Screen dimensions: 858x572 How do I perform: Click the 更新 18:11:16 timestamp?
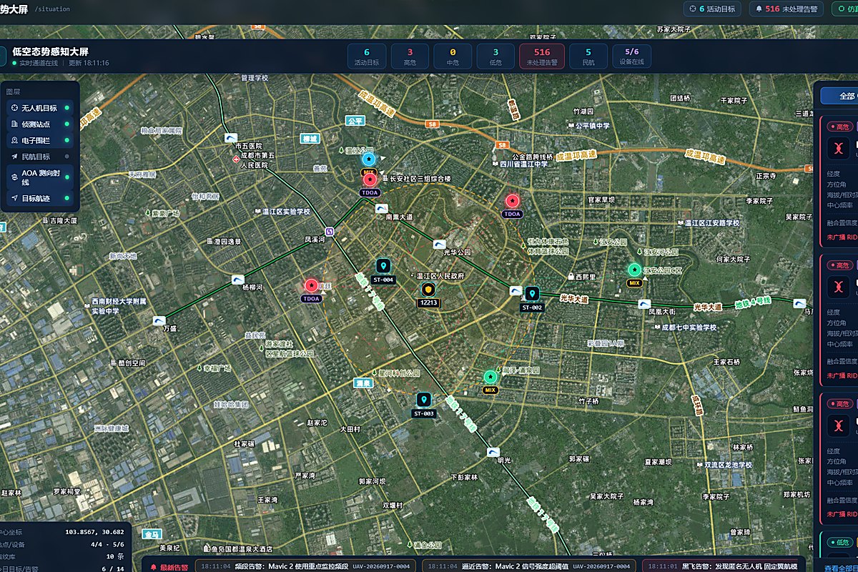tap(89, 63)
